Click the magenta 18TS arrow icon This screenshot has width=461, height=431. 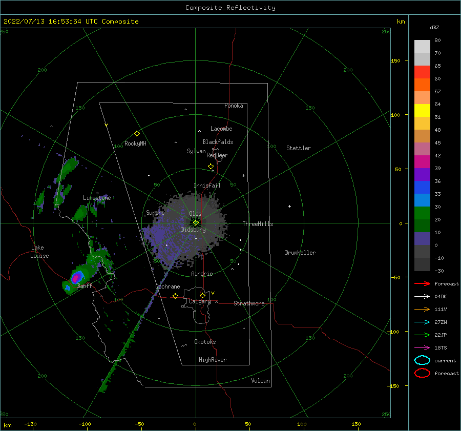(x=422, y=348)
